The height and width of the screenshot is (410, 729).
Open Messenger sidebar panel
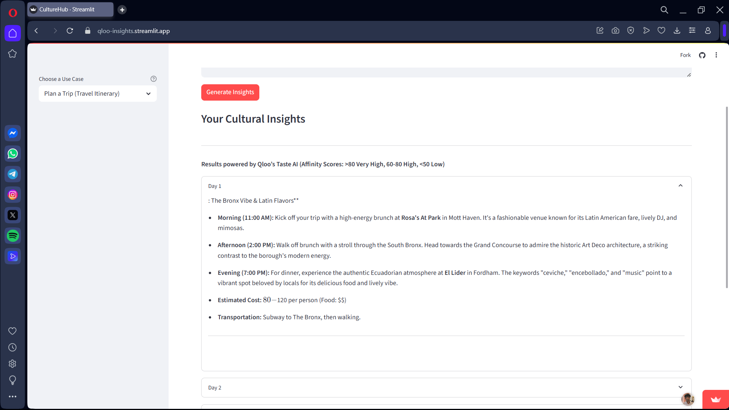point(13,133)
